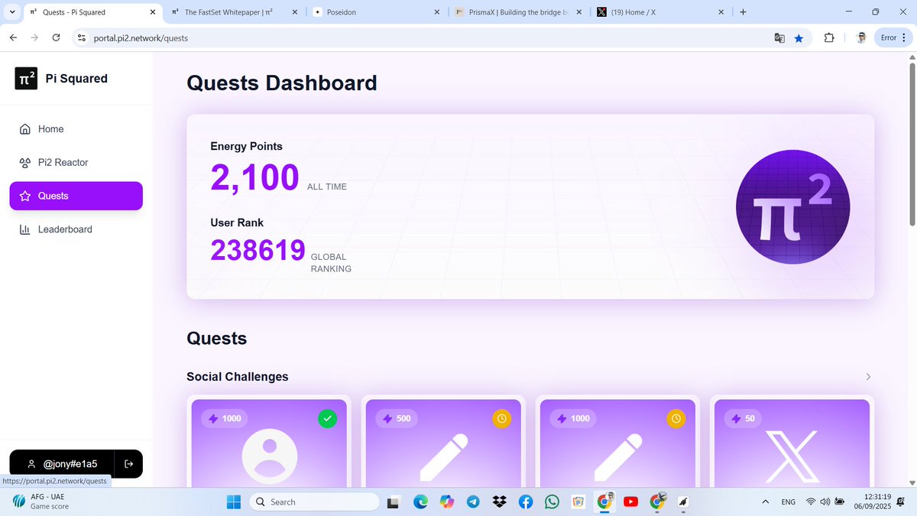
Task: Open the AFG - UAE game score widget
Action: point(42,501)
